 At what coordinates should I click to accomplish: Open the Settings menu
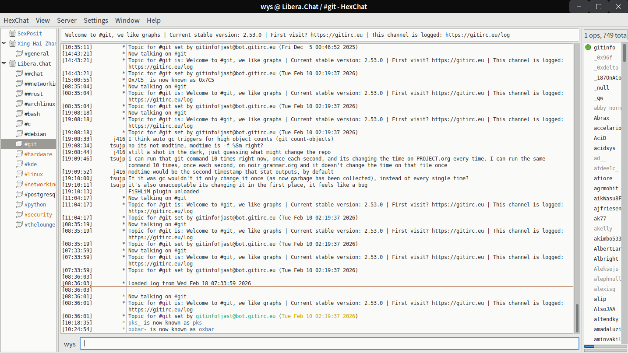click(x=95, y=20)
